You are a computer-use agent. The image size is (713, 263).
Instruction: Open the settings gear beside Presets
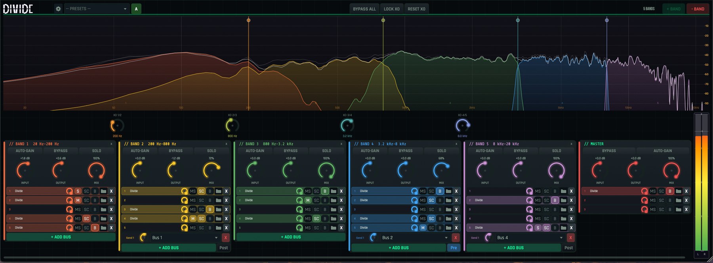pos(58,9)
